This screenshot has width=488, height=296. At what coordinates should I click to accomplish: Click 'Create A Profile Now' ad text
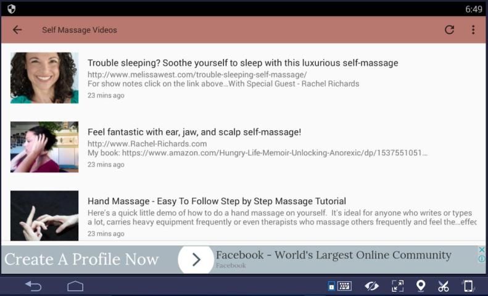(x=81, y=260)
